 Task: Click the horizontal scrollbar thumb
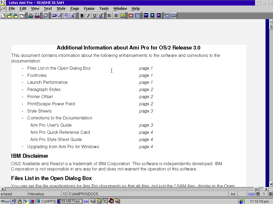[256, 189]
